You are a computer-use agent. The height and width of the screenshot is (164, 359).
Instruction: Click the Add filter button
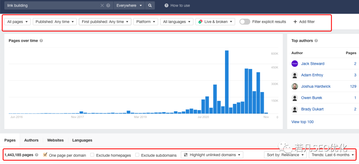point(304,22)
